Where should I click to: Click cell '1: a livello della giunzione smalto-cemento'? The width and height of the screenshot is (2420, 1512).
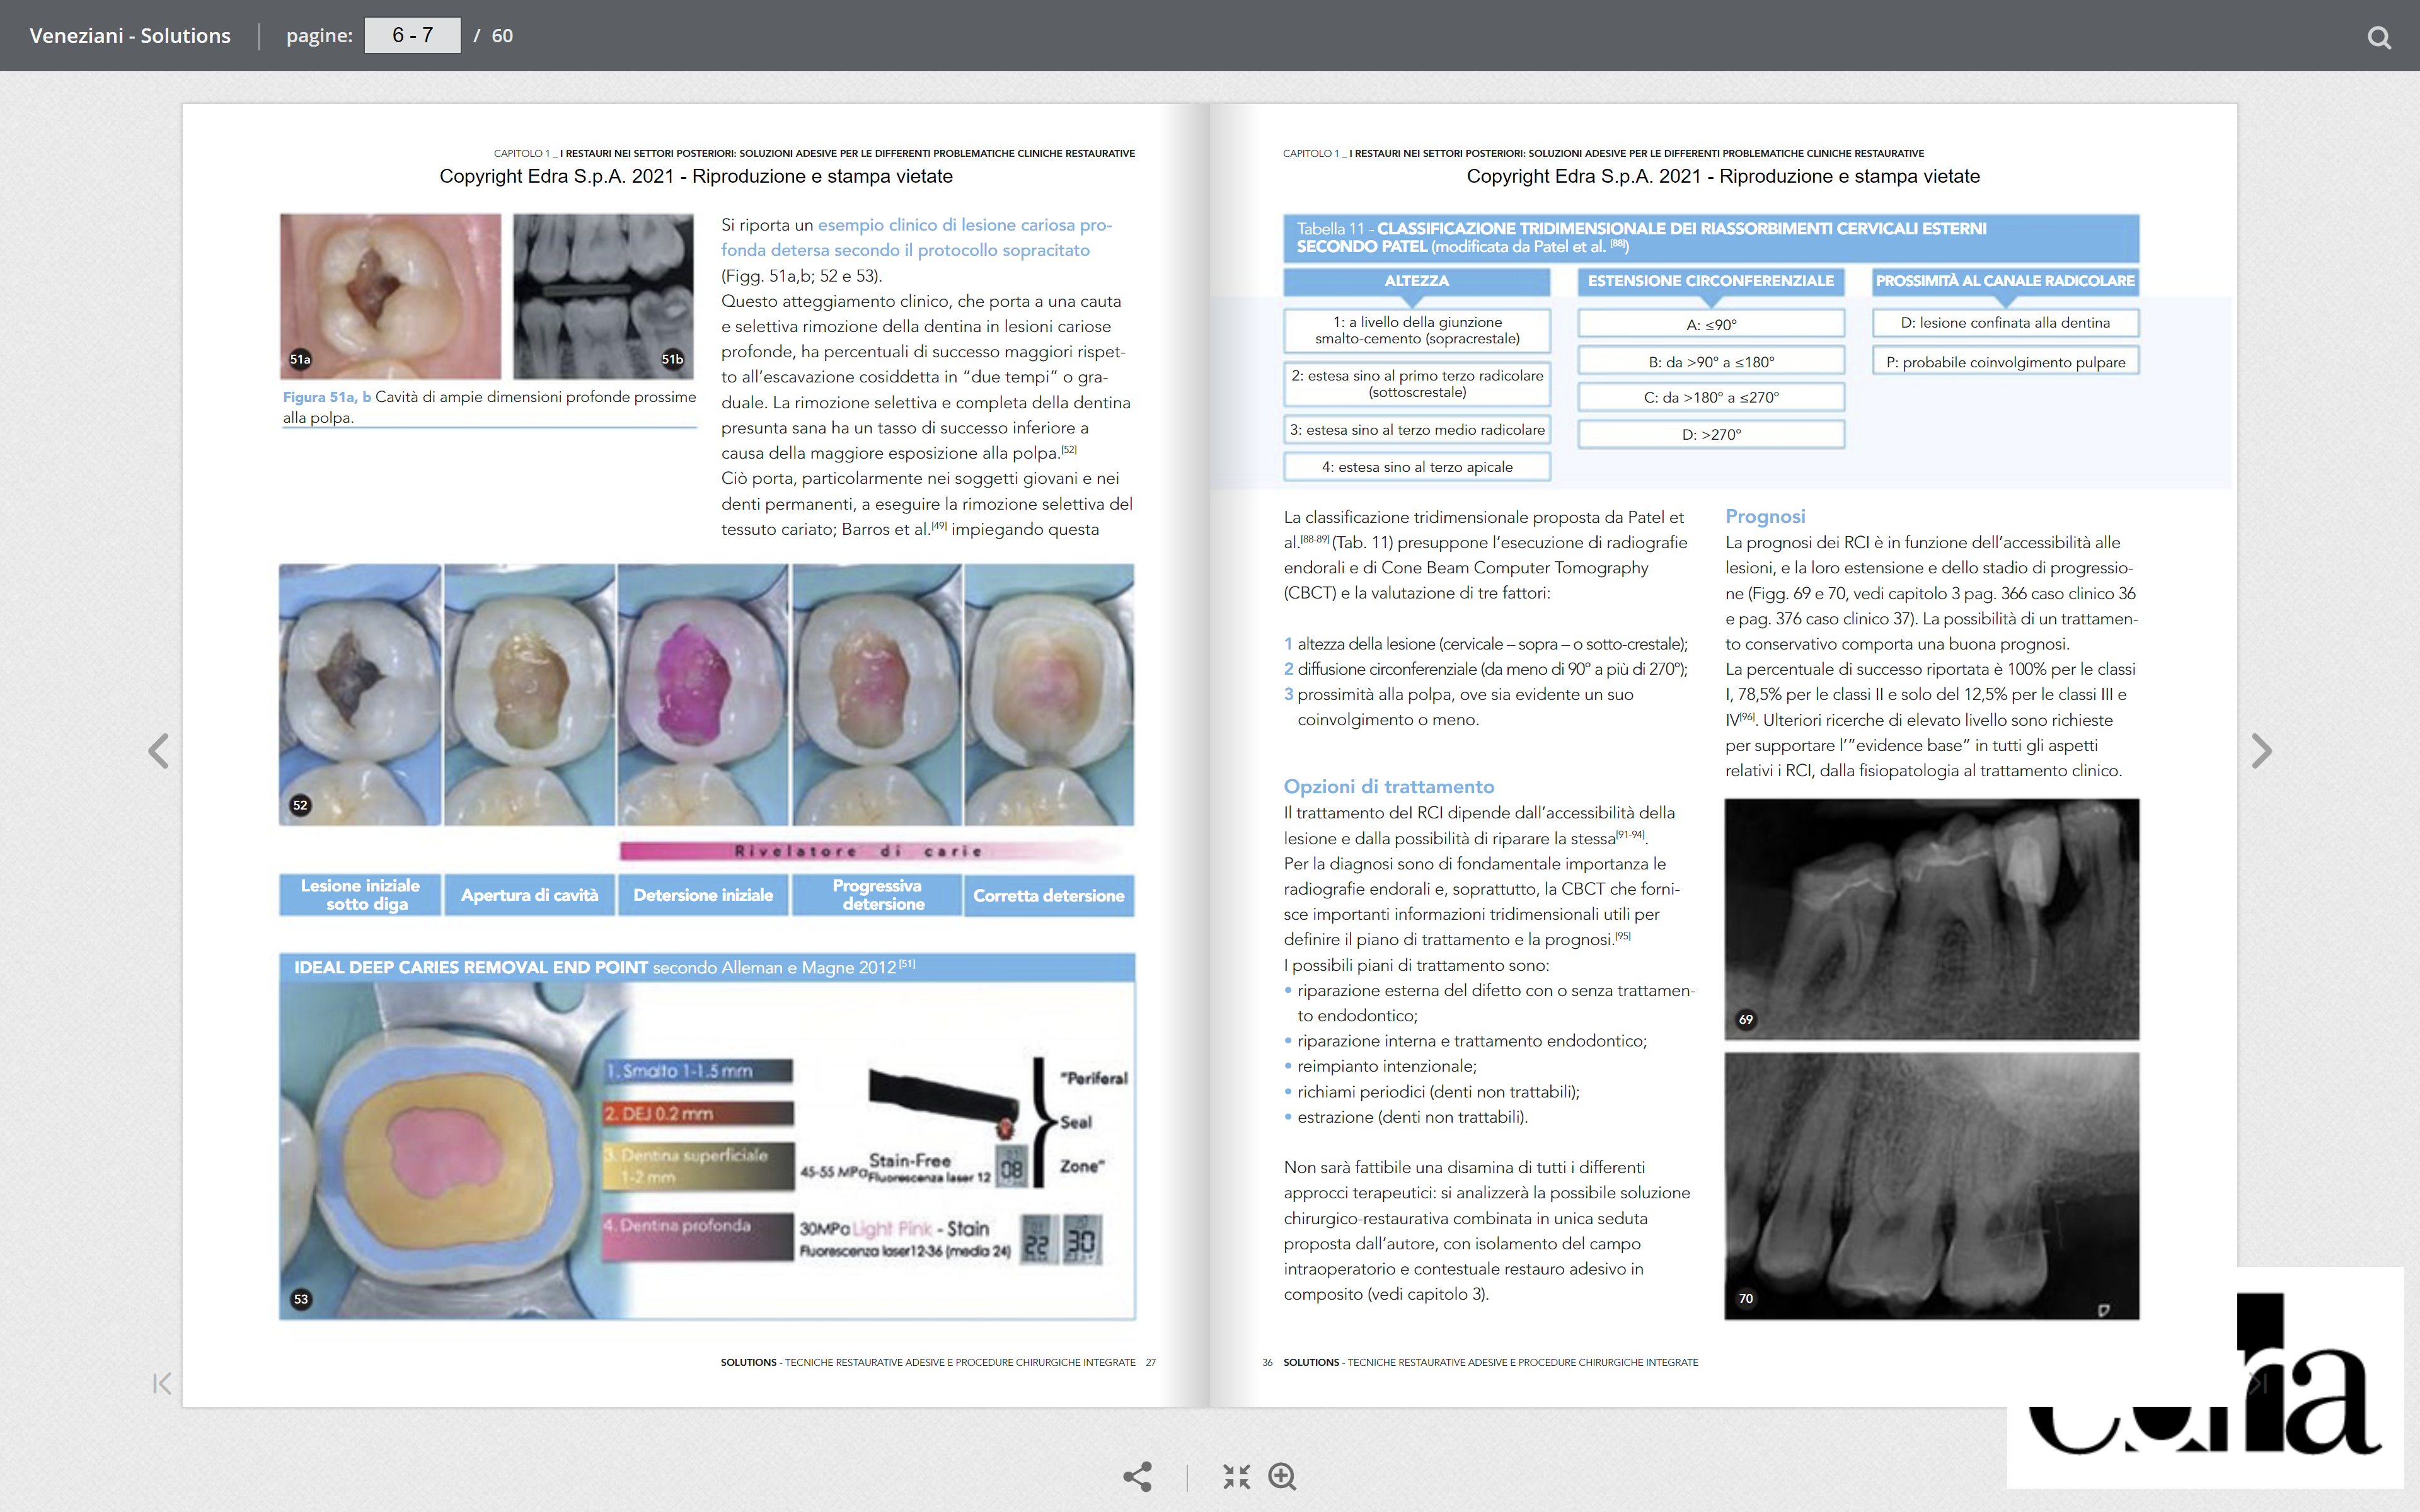click(x=1417, y=330)
